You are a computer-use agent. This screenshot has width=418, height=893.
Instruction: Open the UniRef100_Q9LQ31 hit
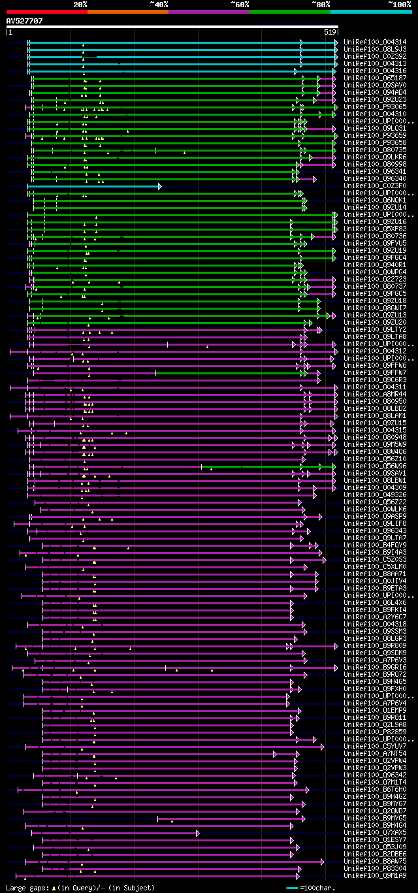coord(375,128)
